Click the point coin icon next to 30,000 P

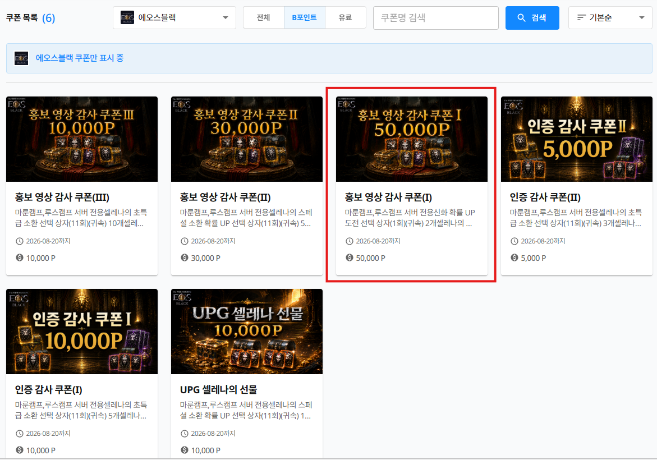tap(185, 257)
